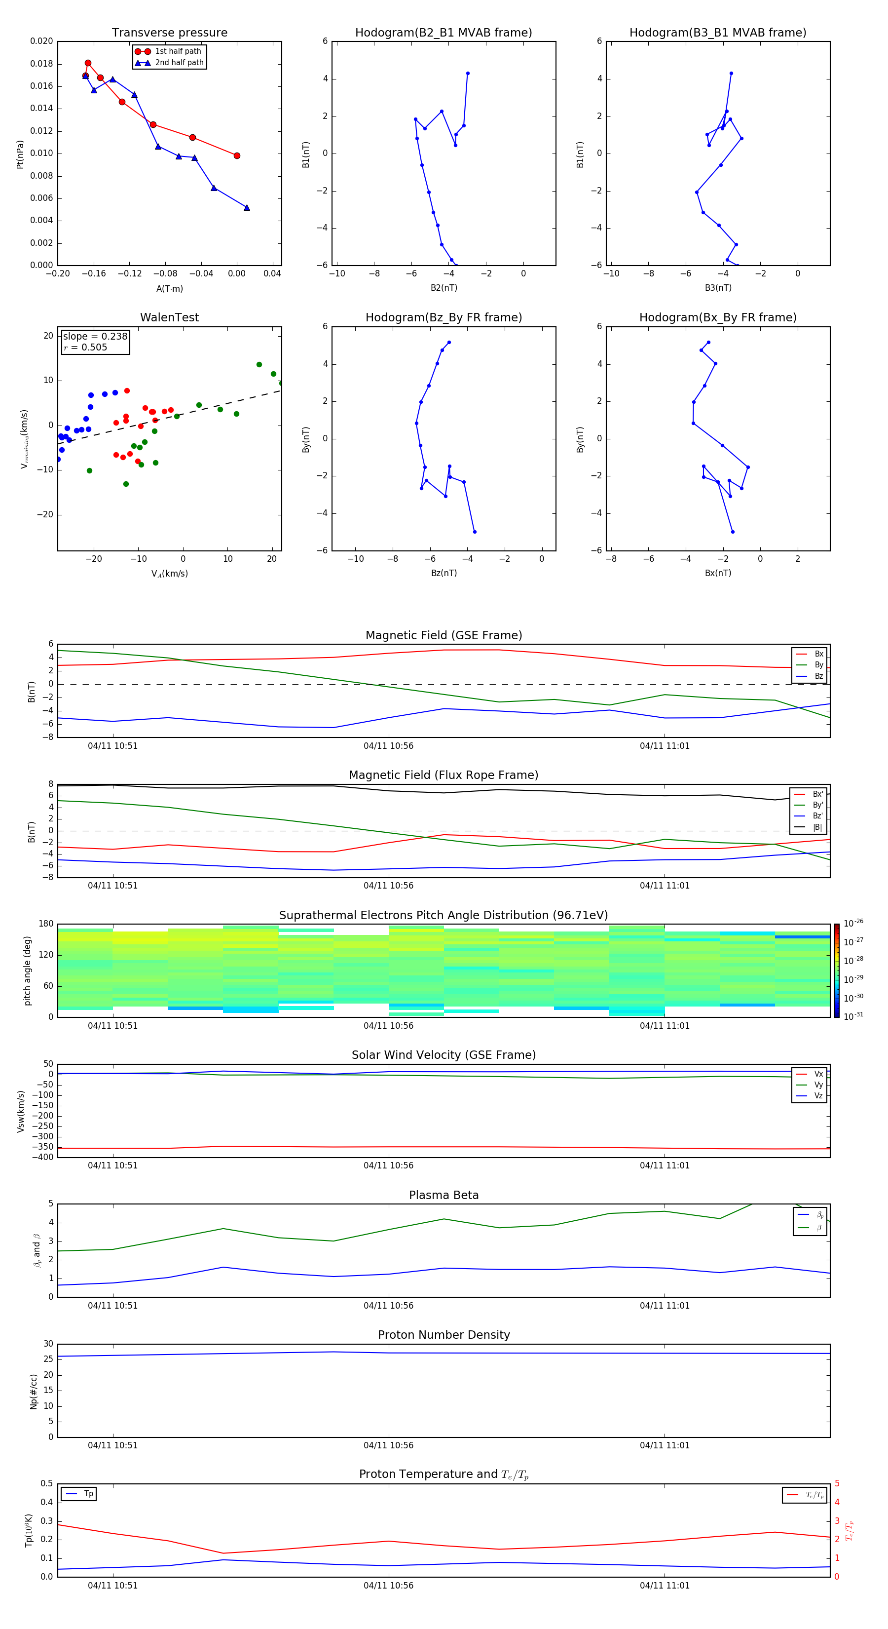This screenshot has height=1629, width=888.
Task: Click the "Np(#/cc)" y-axis label
Action: pyautogui.click(x=34, y=1391)
